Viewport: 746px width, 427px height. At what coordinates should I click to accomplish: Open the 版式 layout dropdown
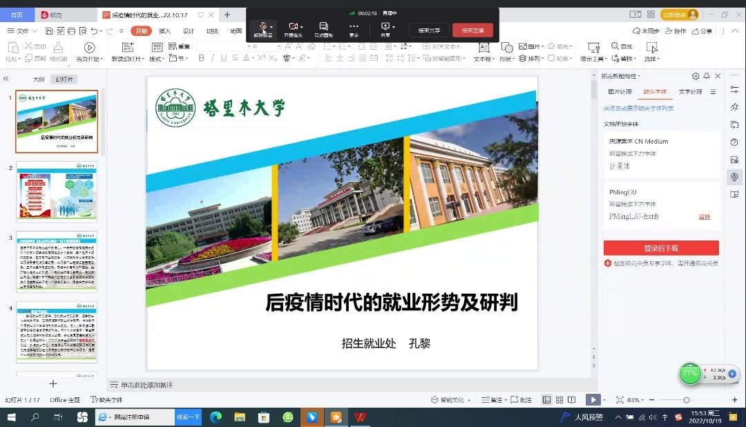click(157, 59)
